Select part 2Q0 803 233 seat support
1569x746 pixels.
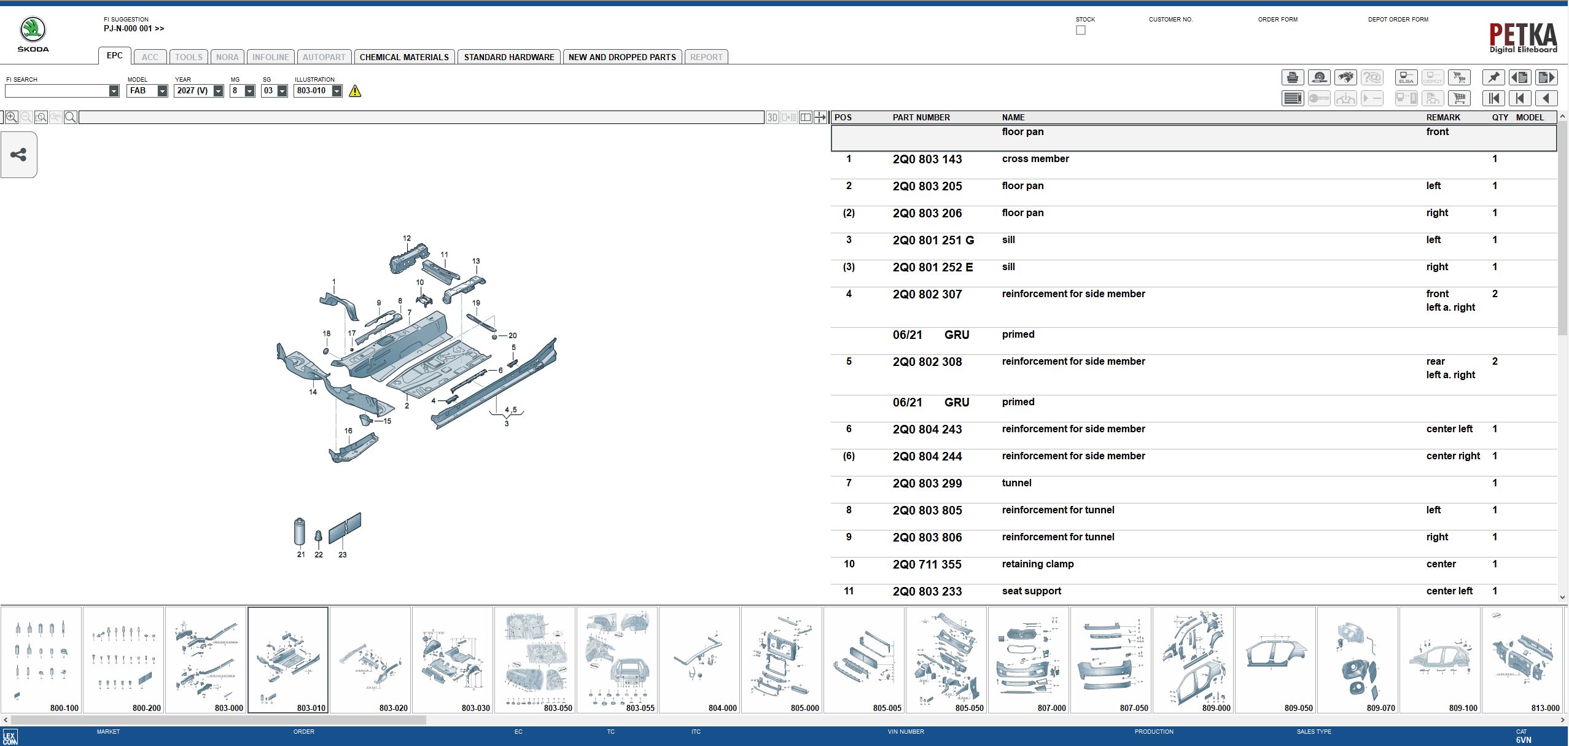tap(1194, 591)
